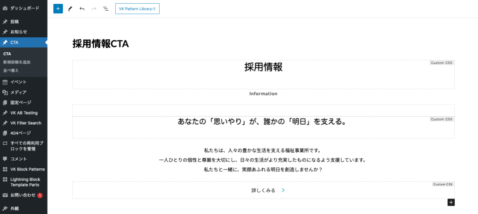Open the 投稿 menu
The width and height of the screenshot is (478, 214).
pos(14,21)
